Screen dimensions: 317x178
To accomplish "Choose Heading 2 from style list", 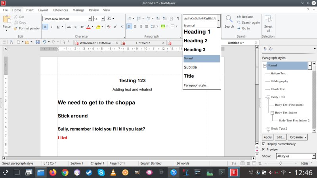I will pos(195,41).
